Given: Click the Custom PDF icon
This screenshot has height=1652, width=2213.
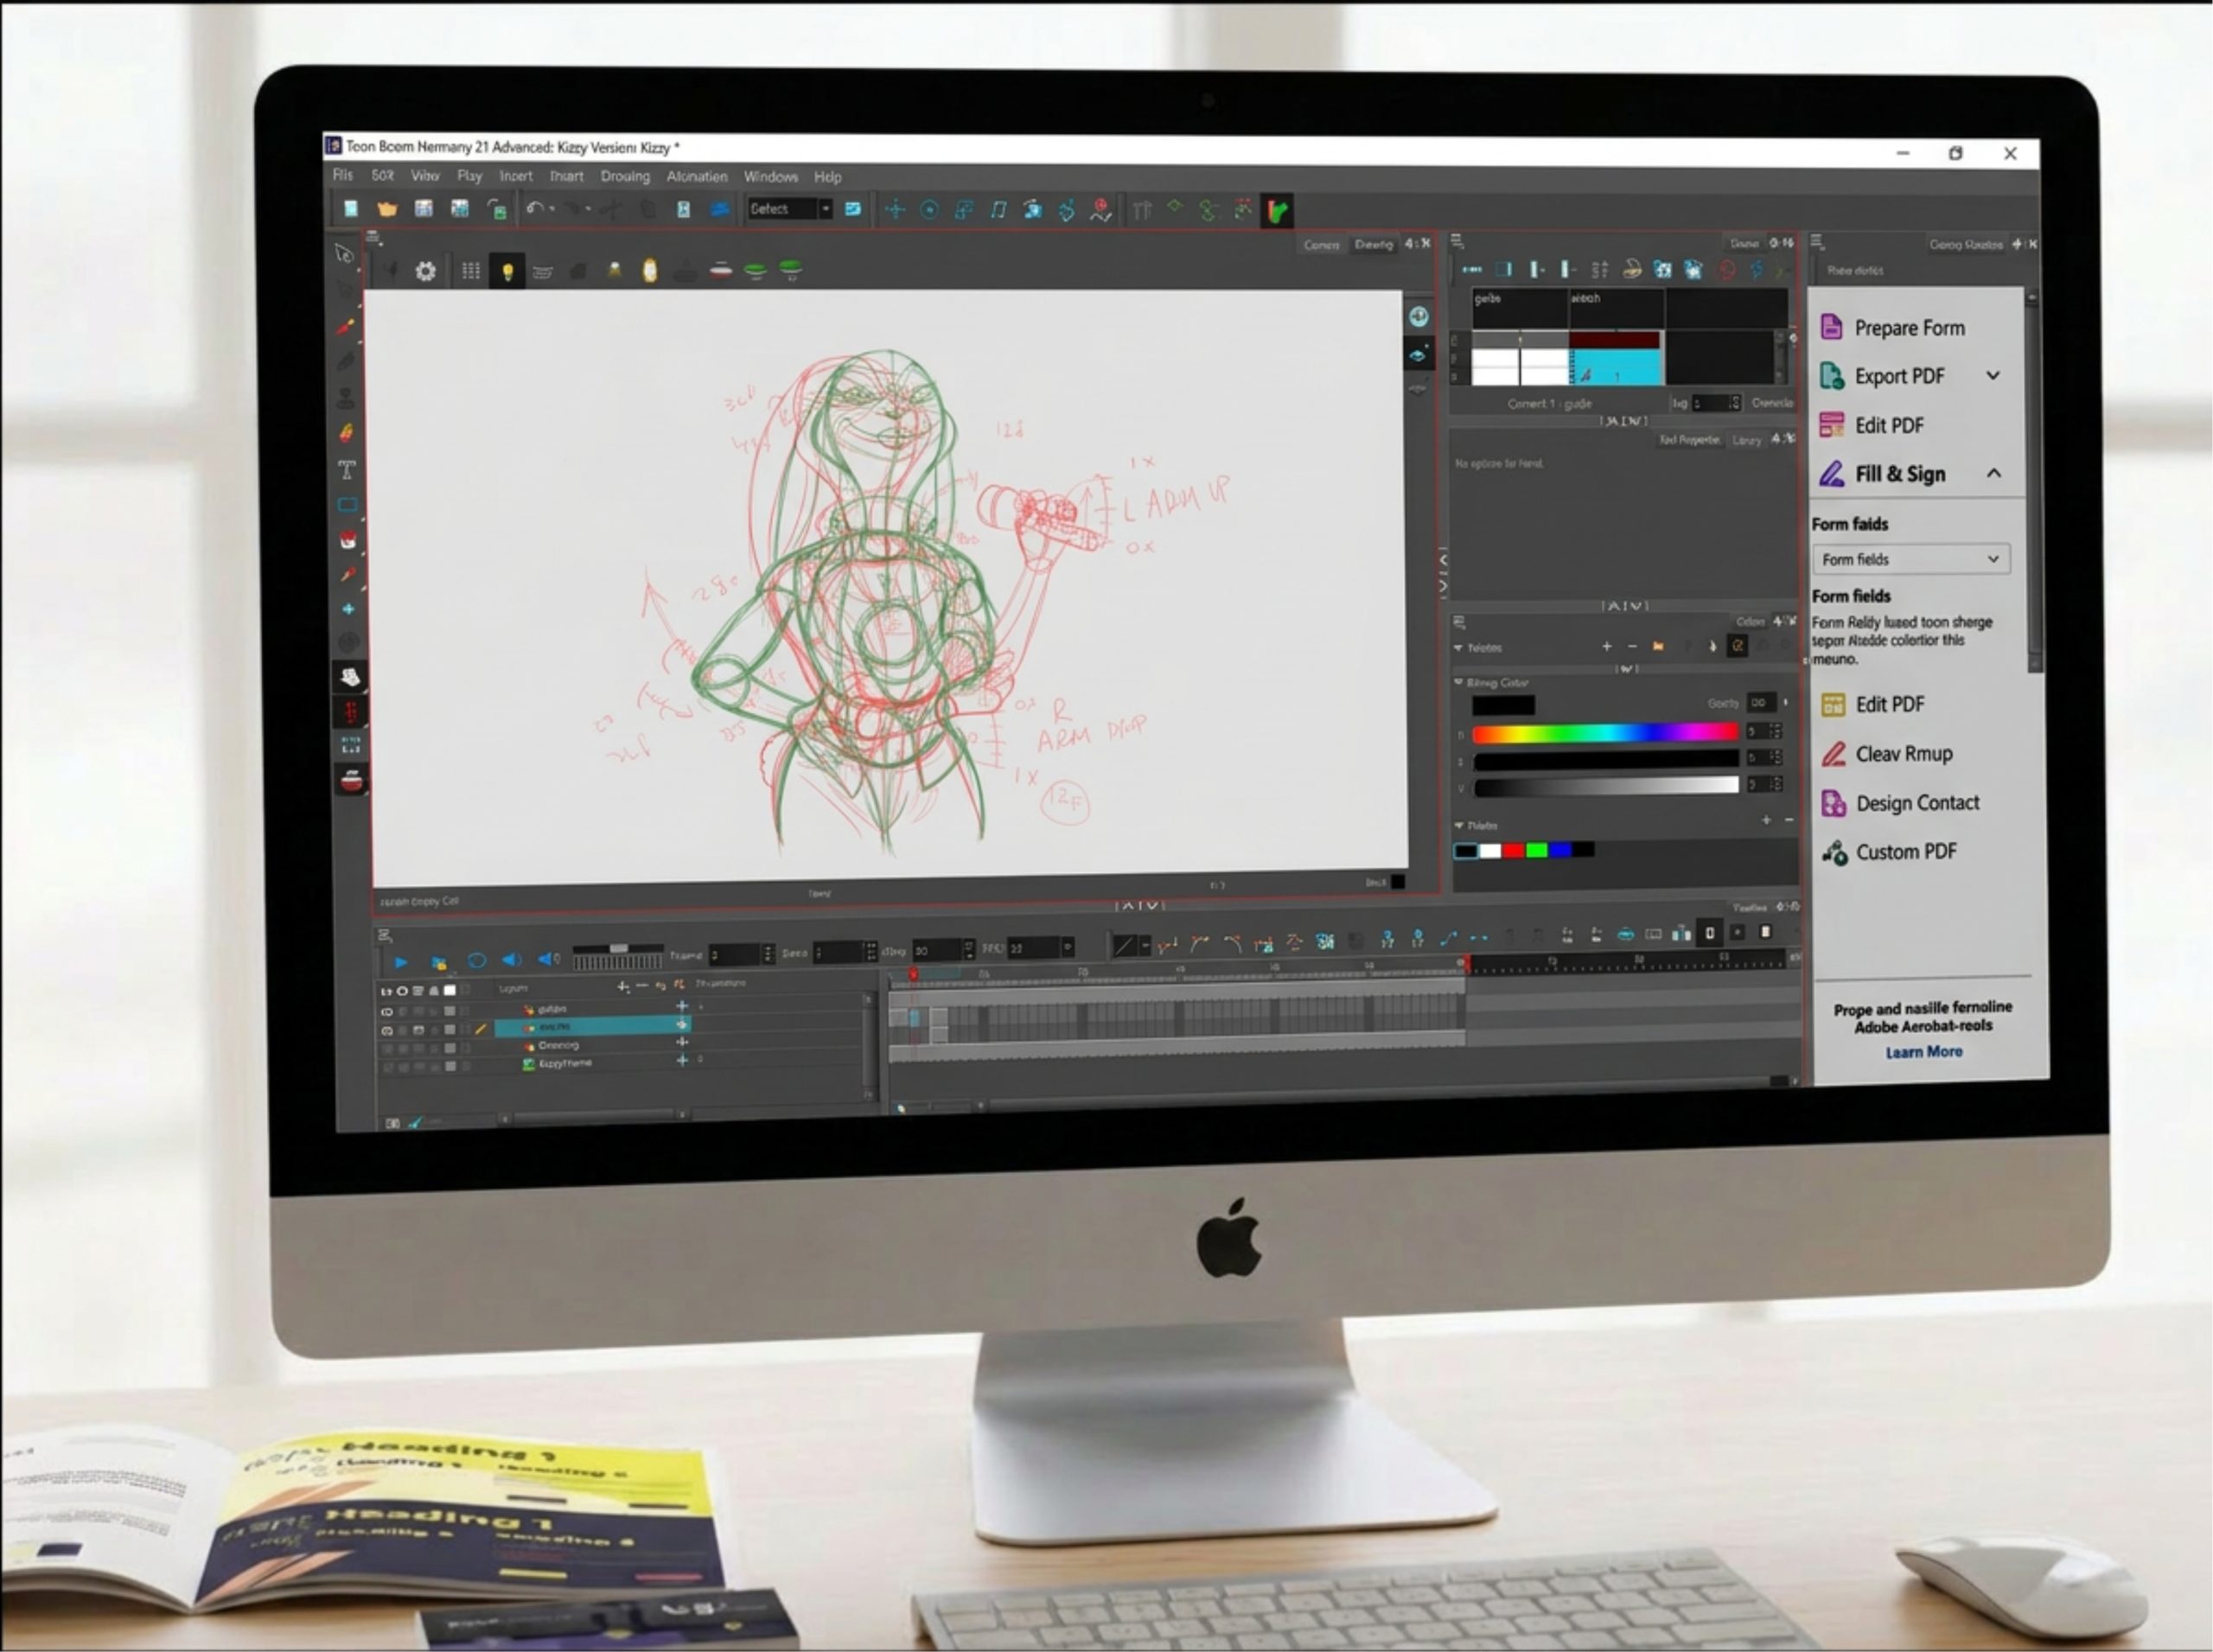Looking at the screenshot, I should [1834, 853].
